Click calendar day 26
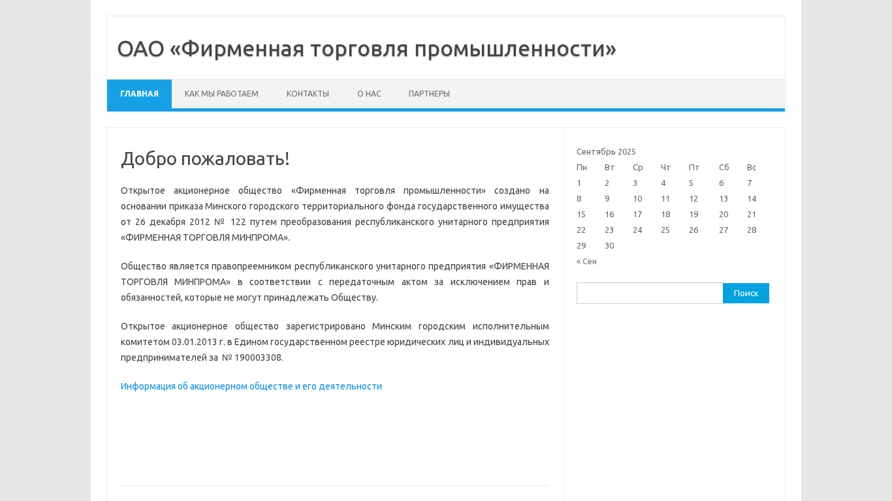 693,230
